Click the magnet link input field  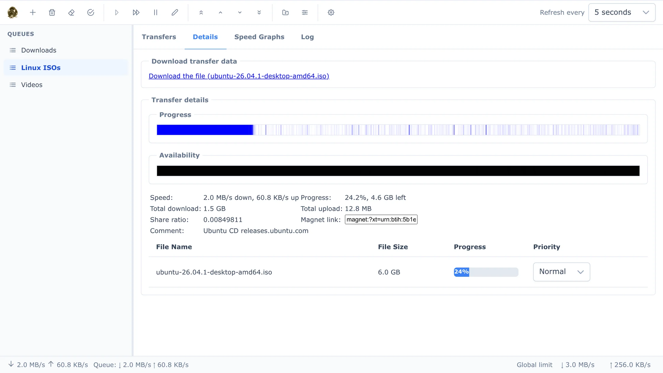[x=381, y=219]
